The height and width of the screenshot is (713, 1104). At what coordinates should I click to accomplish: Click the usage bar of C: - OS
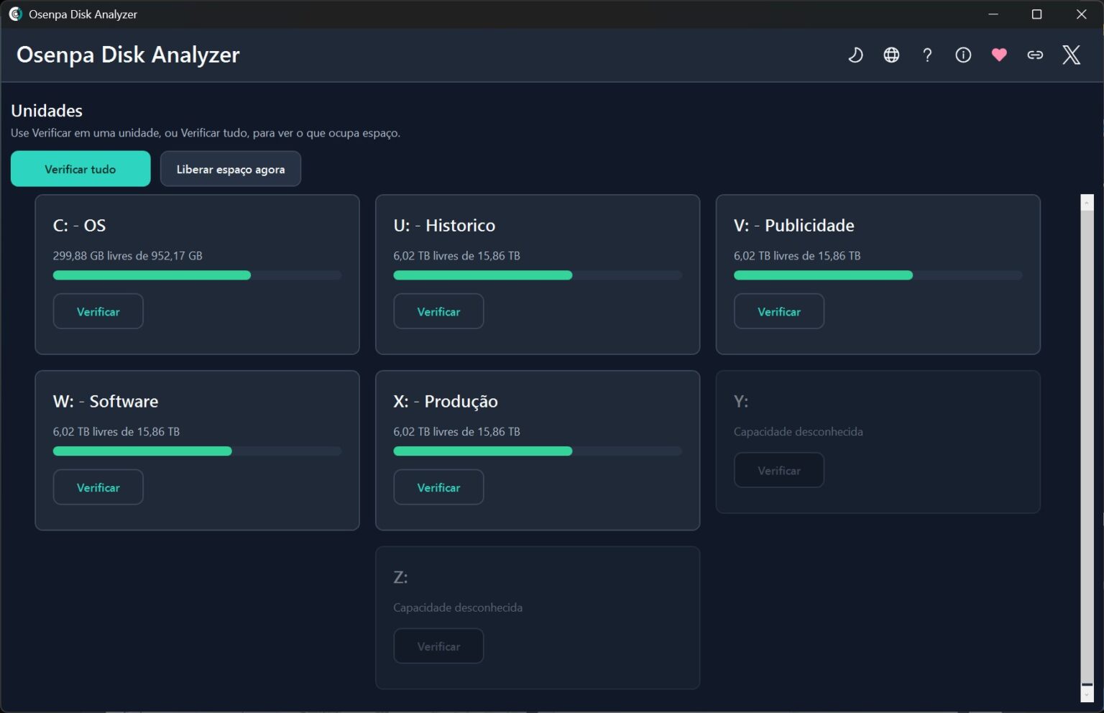[197, 275]
